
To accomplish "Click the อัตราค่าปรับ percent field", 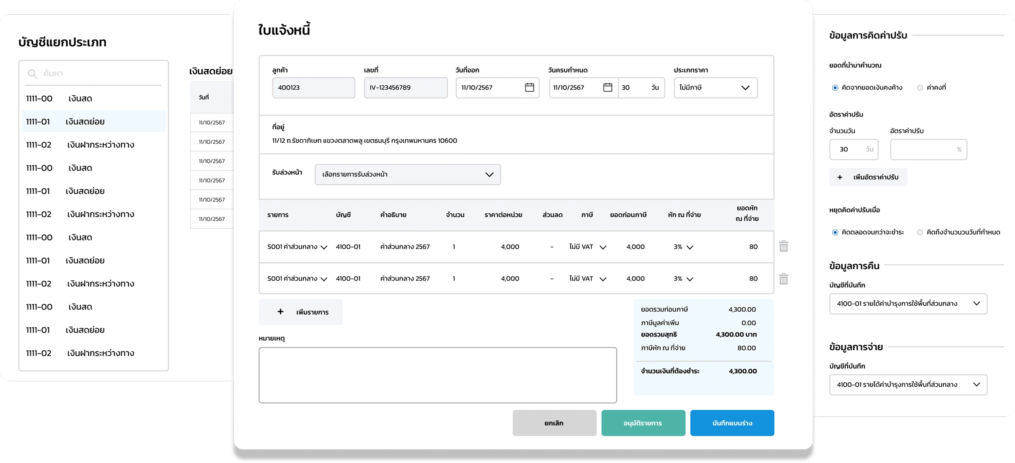I will click(928, 149).
